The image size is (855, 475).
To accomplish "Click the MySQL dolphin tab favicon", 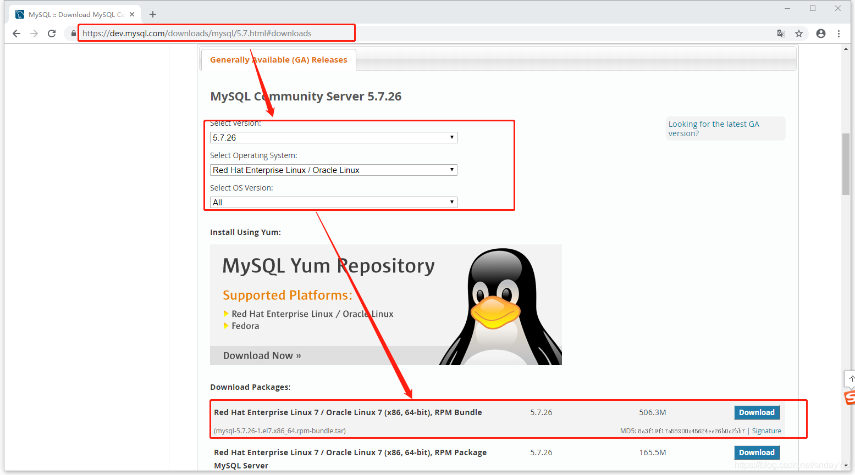I will point(20,14).
